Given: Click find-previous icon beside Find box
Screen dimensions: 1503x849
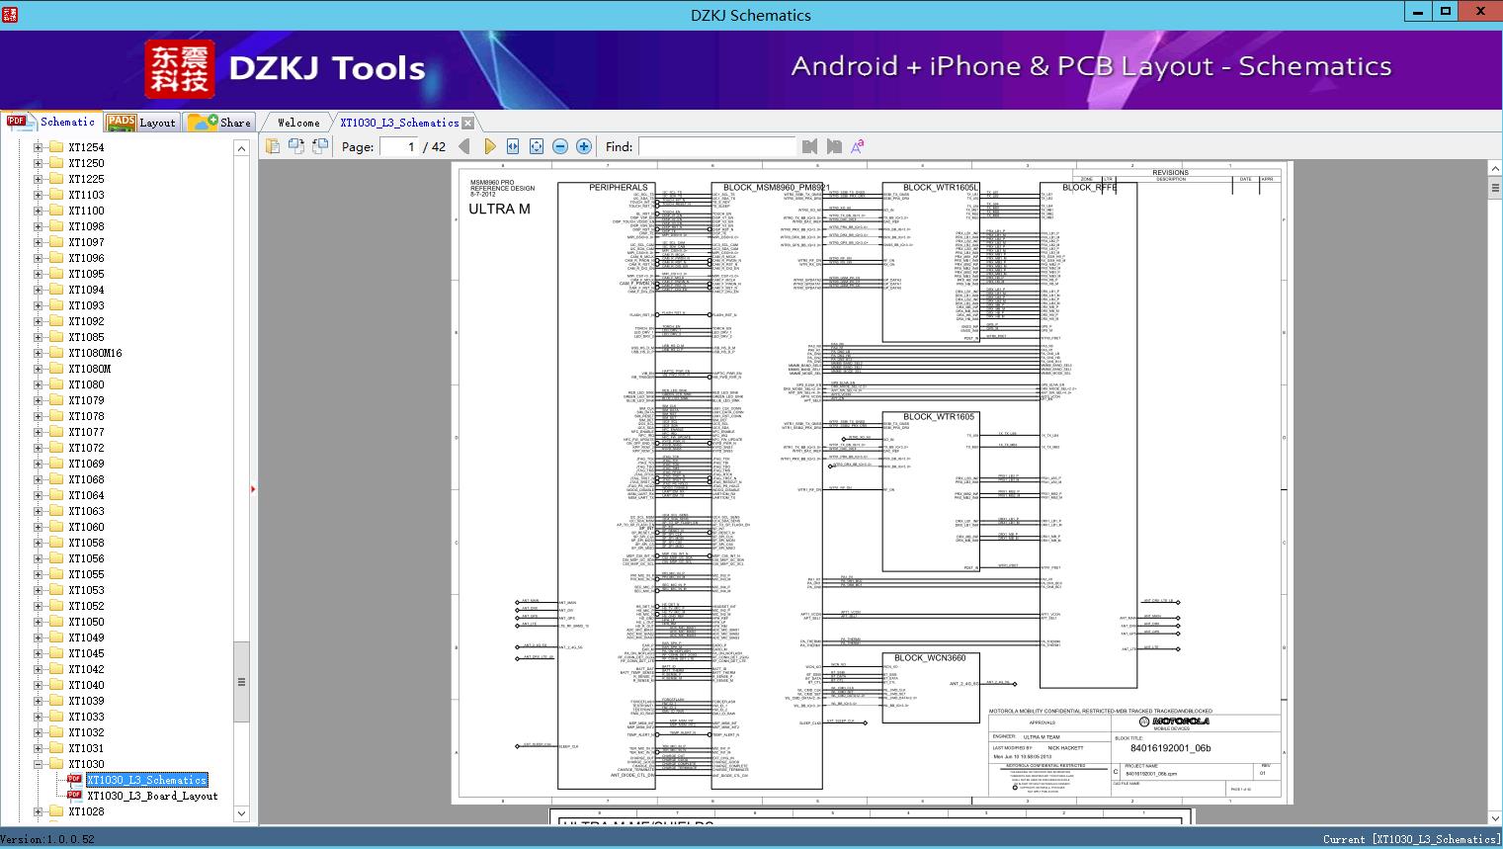Looking at the screenshot, I should (x=810, y=146).
